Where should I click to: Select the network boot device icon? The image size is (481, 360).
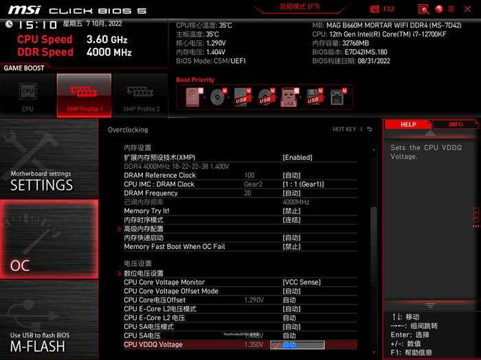coord(338,97)
